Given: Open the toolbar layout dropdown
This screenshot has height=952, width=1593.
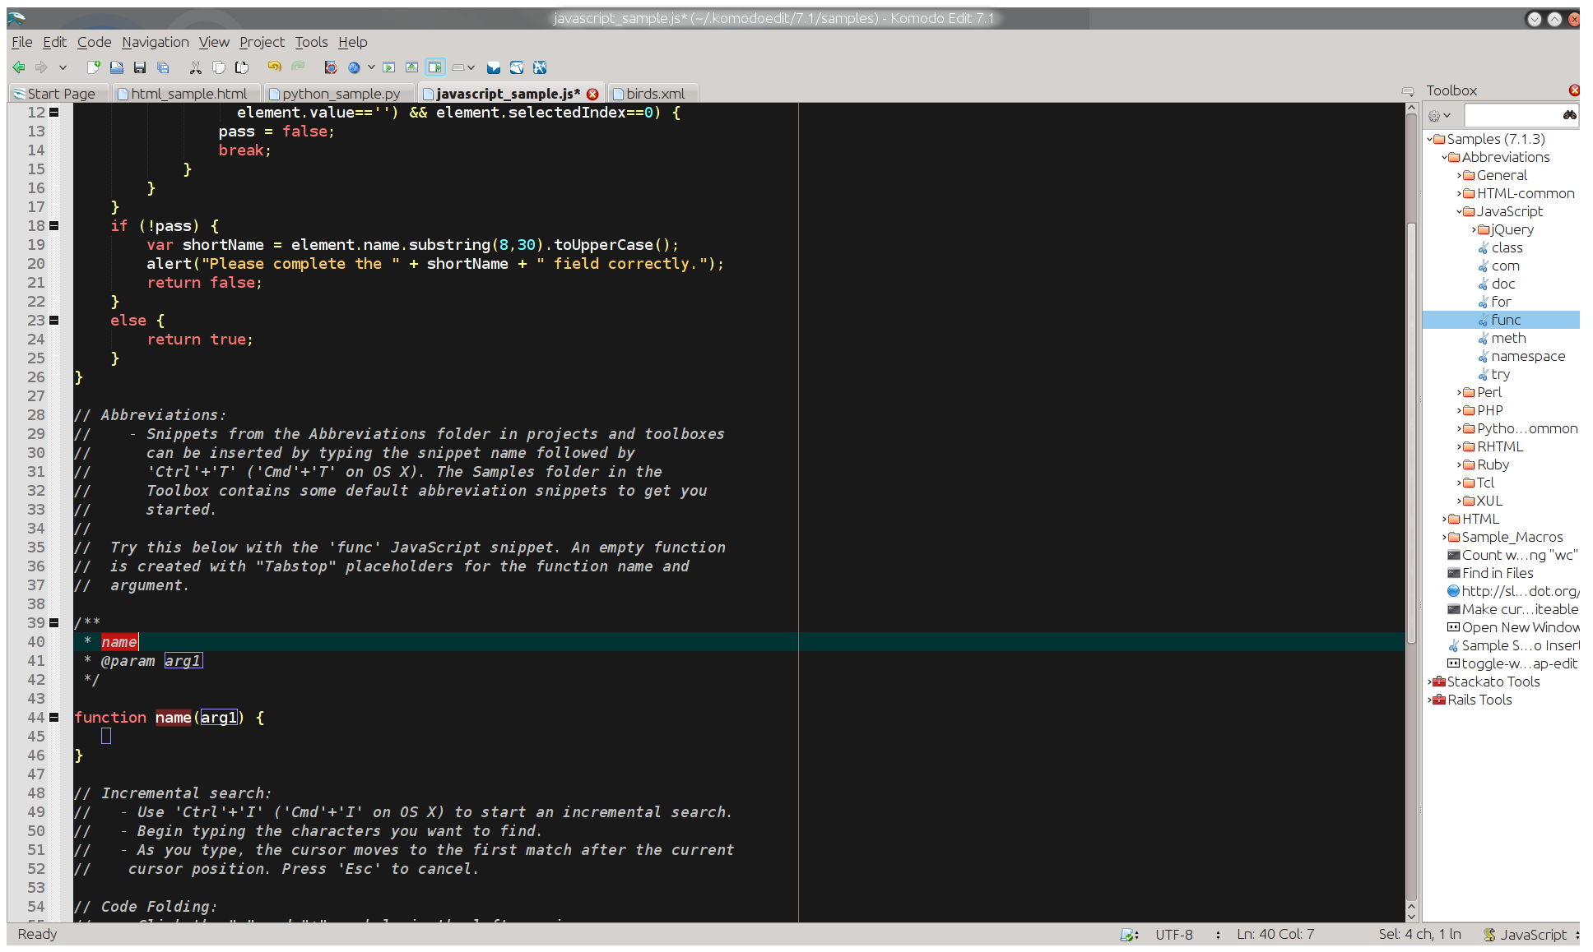Looking at the screenshot, I should tap(464, 67).
